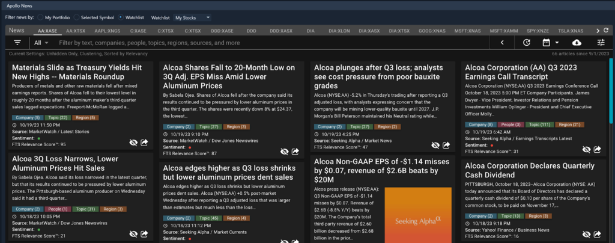Hide the Materials Slide article
615x243 pixels.
tap(133, 143)
